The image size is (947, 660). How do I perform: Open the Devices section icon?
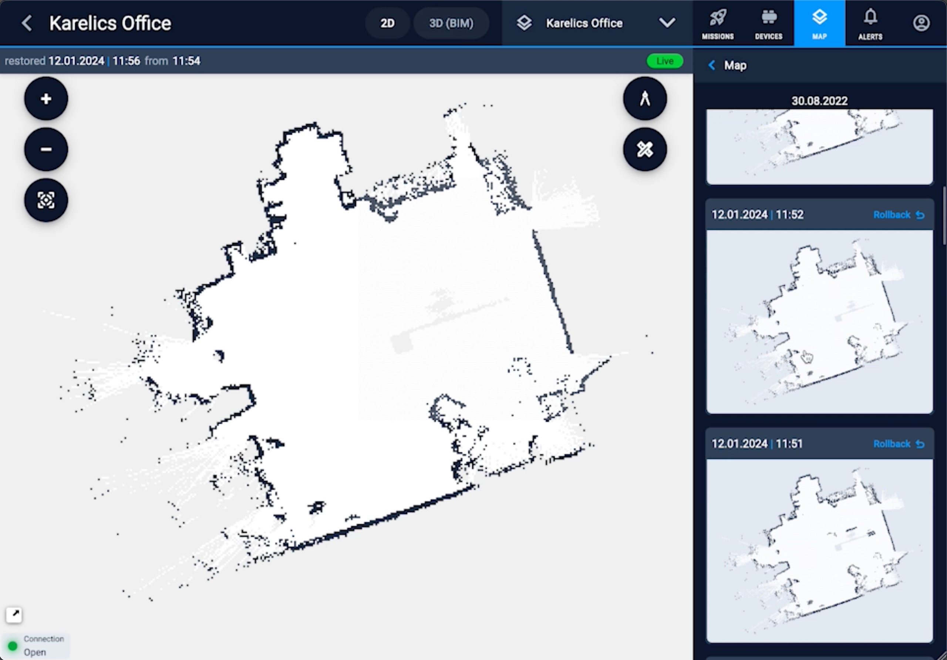click(768, 23)
